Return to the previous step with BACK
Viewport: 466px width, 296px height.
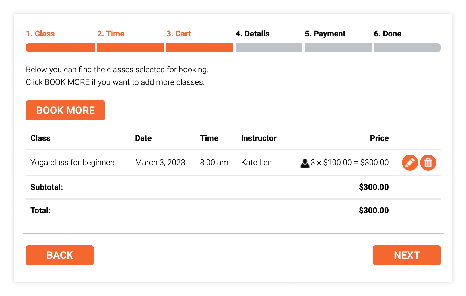60,255
